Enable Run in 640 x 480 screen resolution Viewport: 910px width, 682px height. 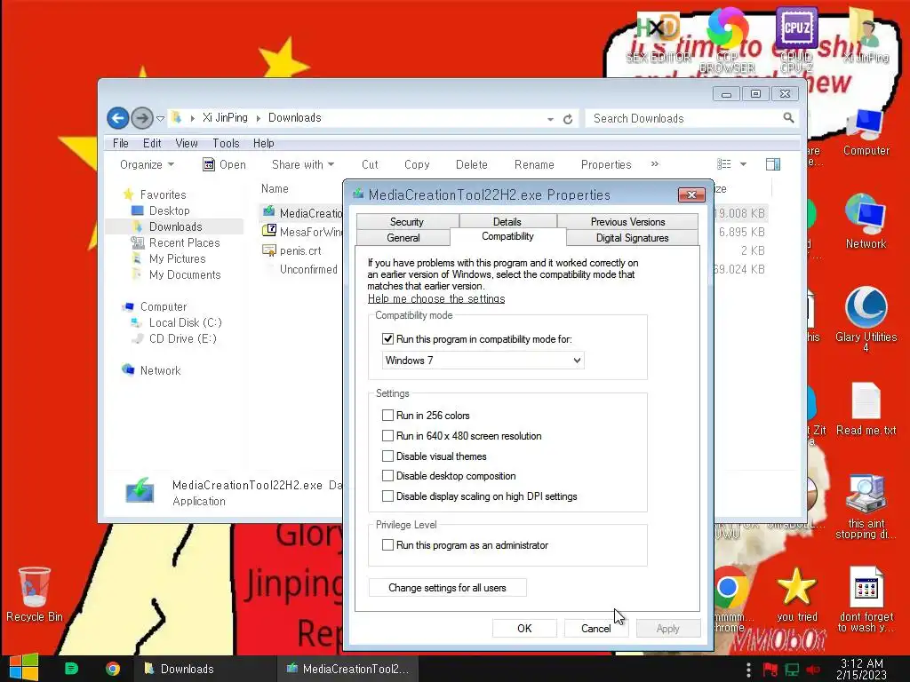[387, 435]
